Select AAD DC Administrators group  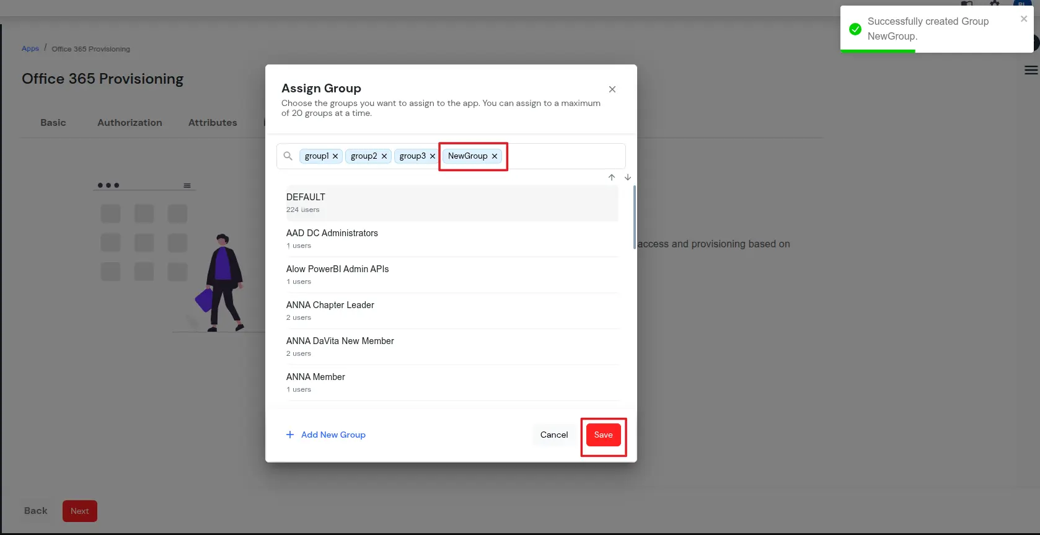[452, 239]
